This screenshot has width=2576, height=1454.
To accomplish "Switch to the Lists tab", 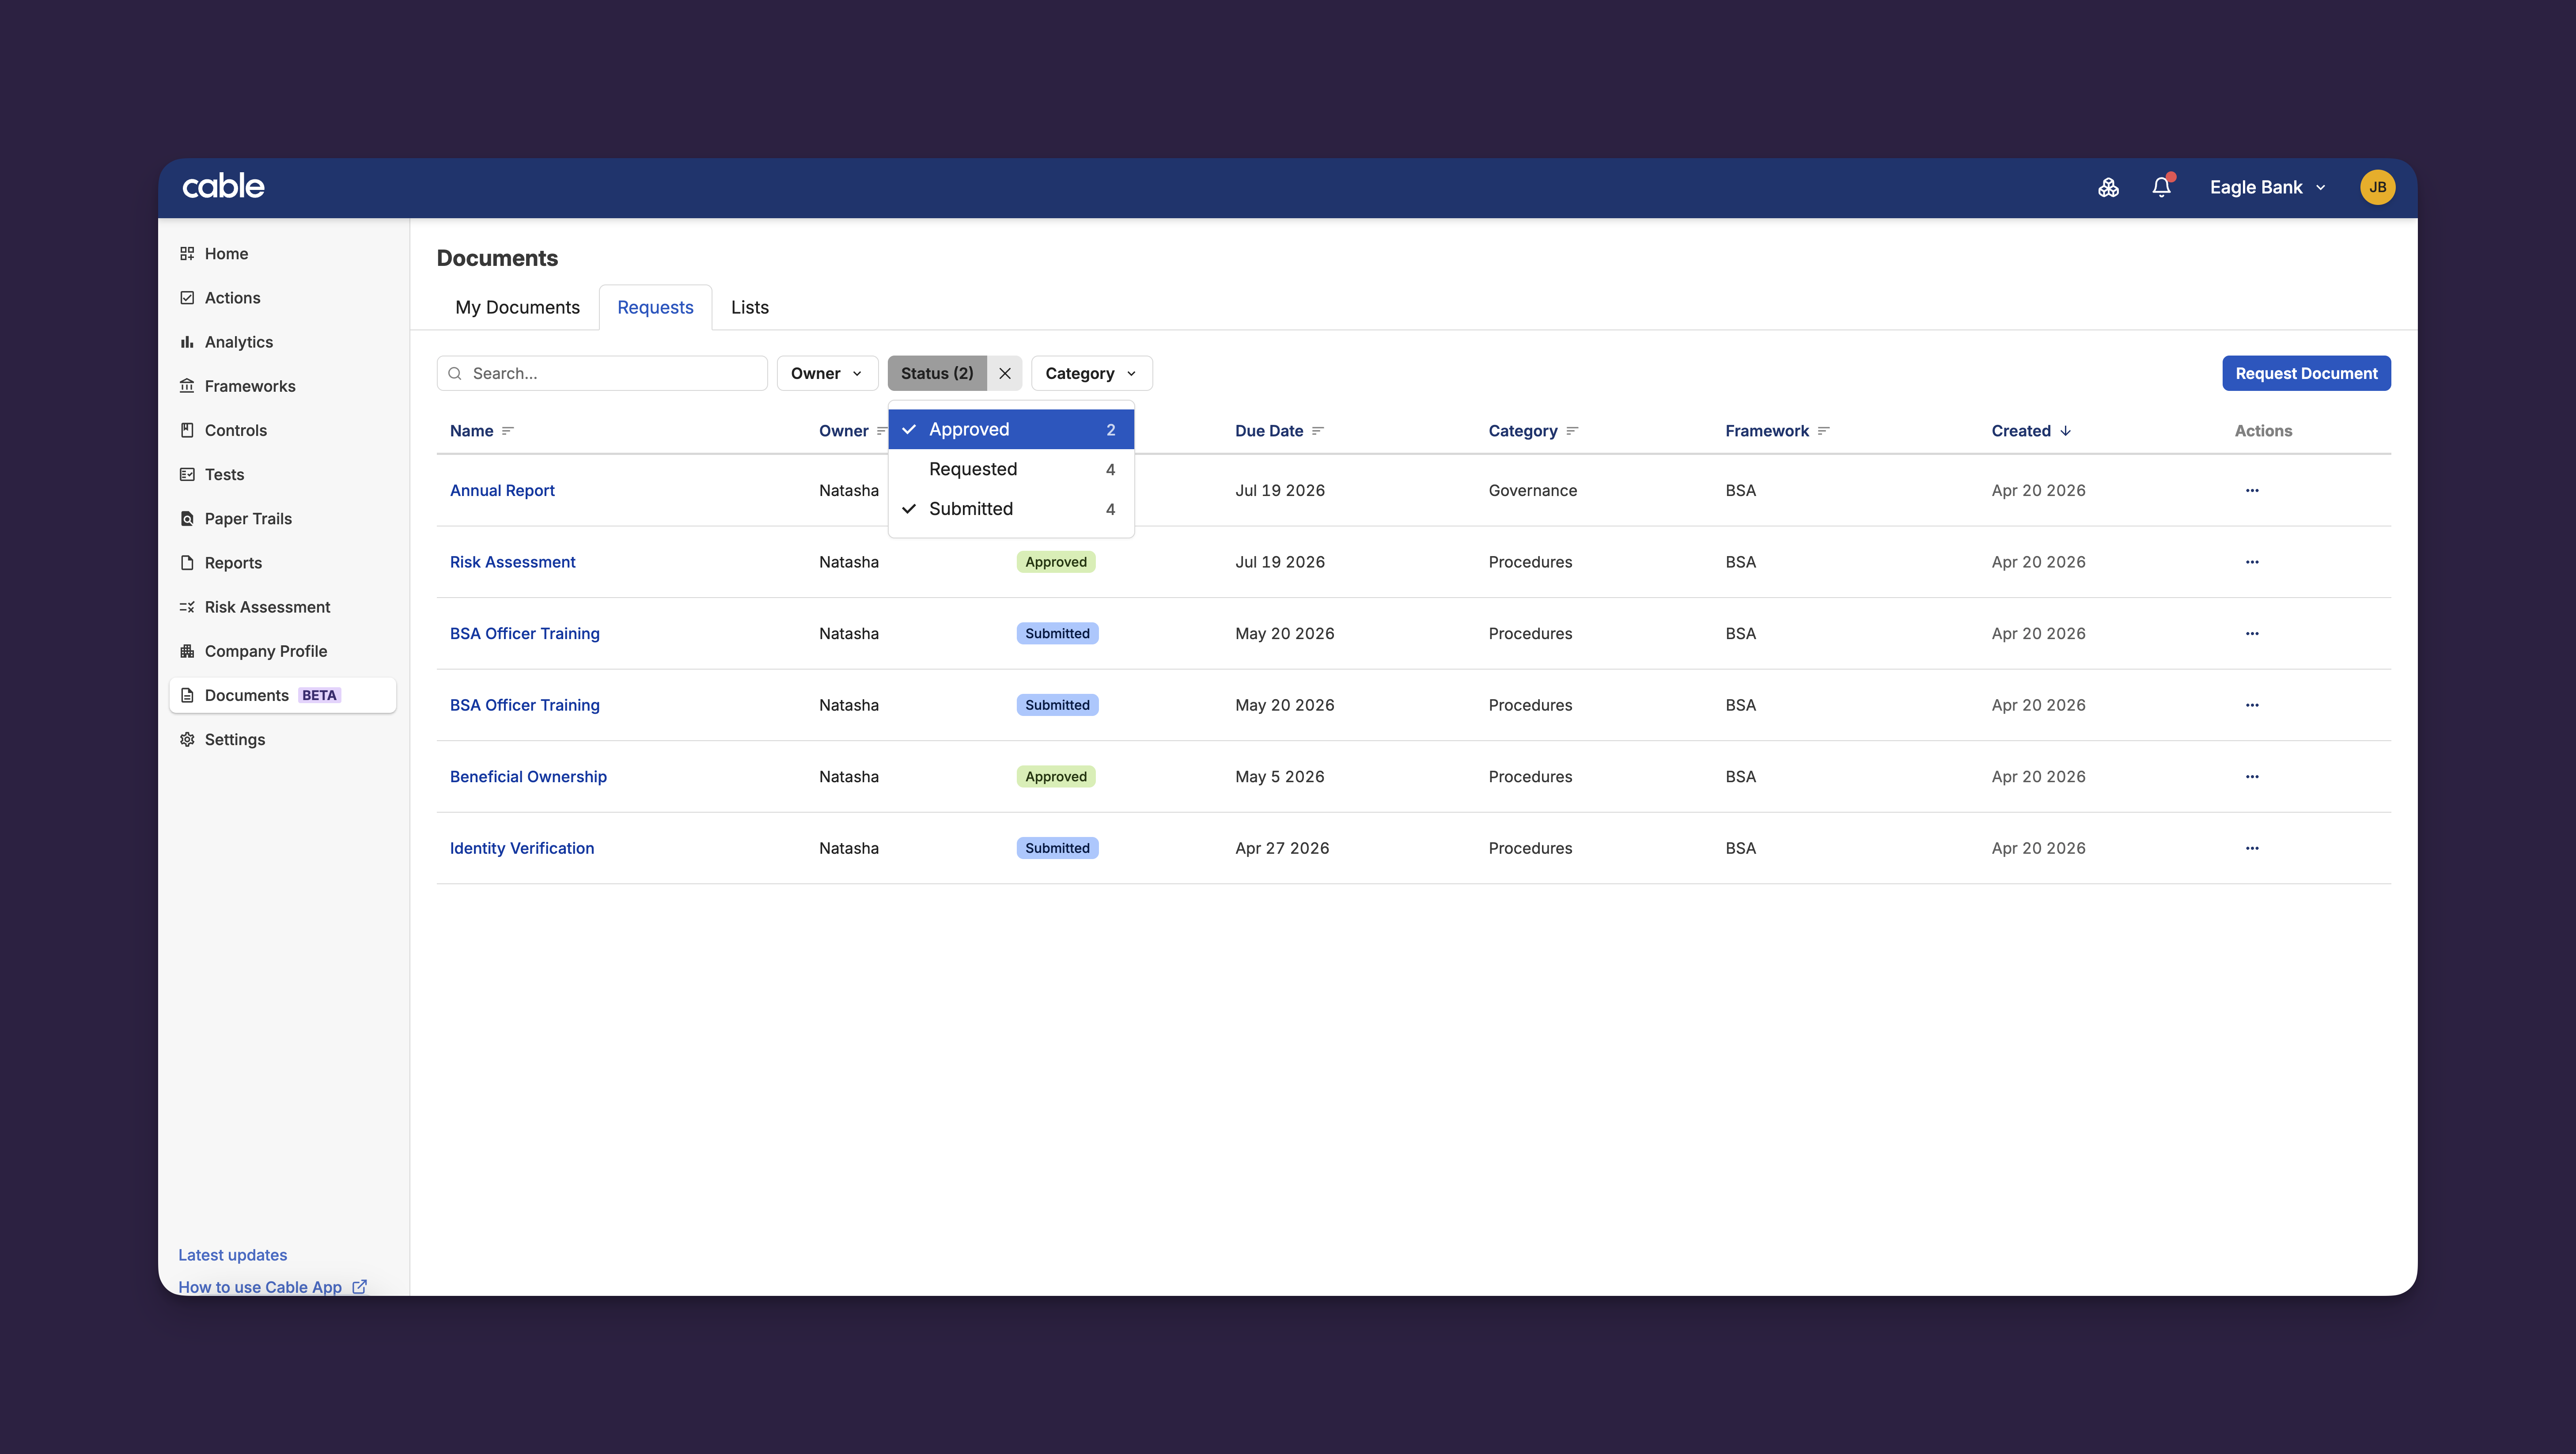I will [x=749, y=307].
